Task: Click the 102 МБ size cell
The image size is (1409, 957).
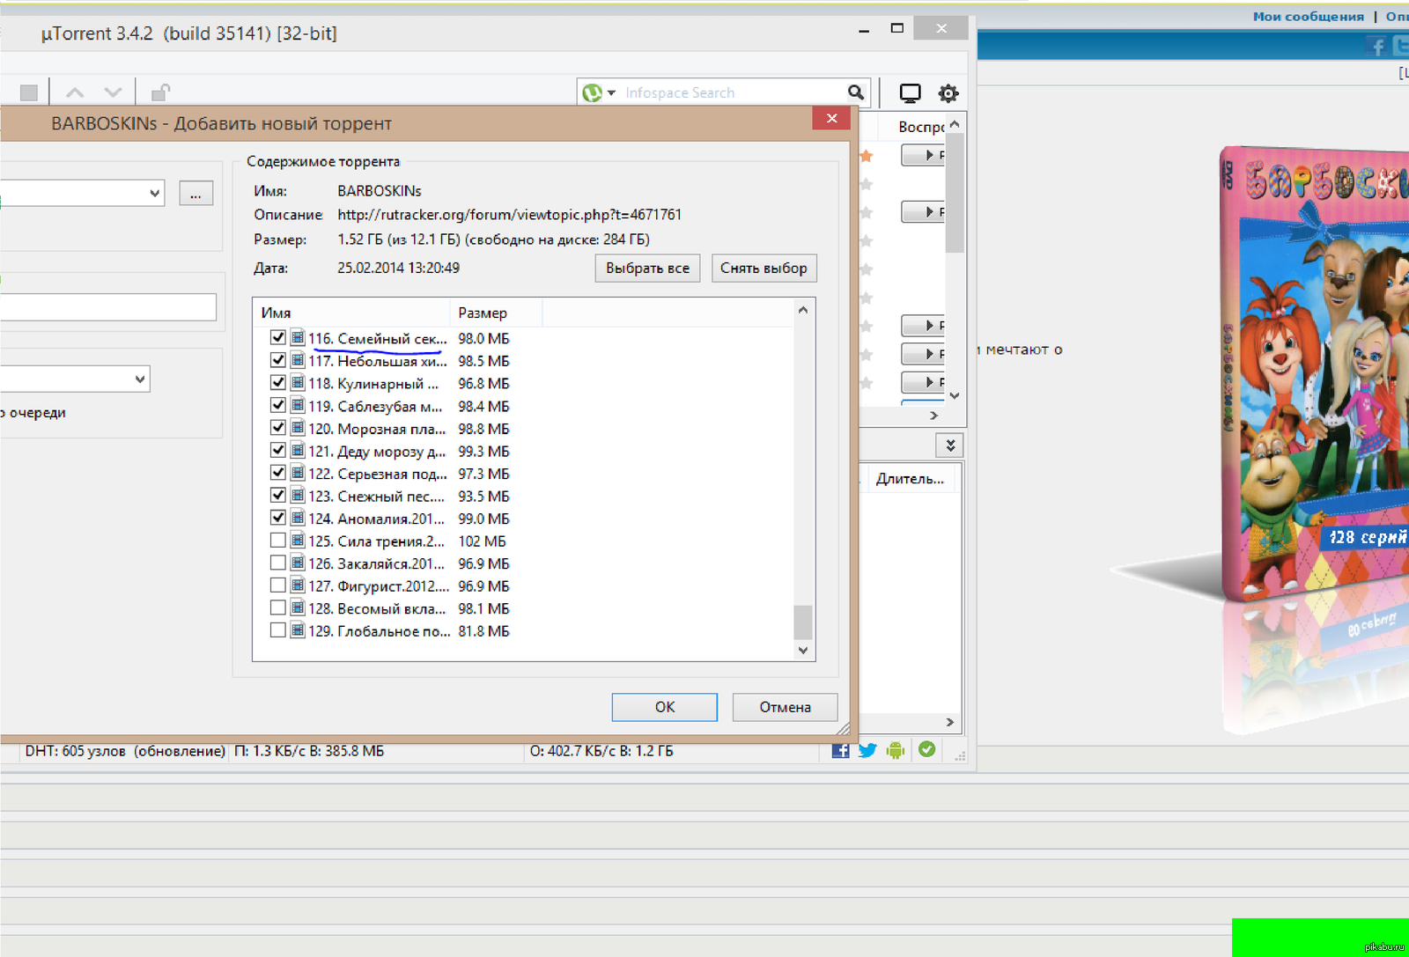Action: pos(482,541)
